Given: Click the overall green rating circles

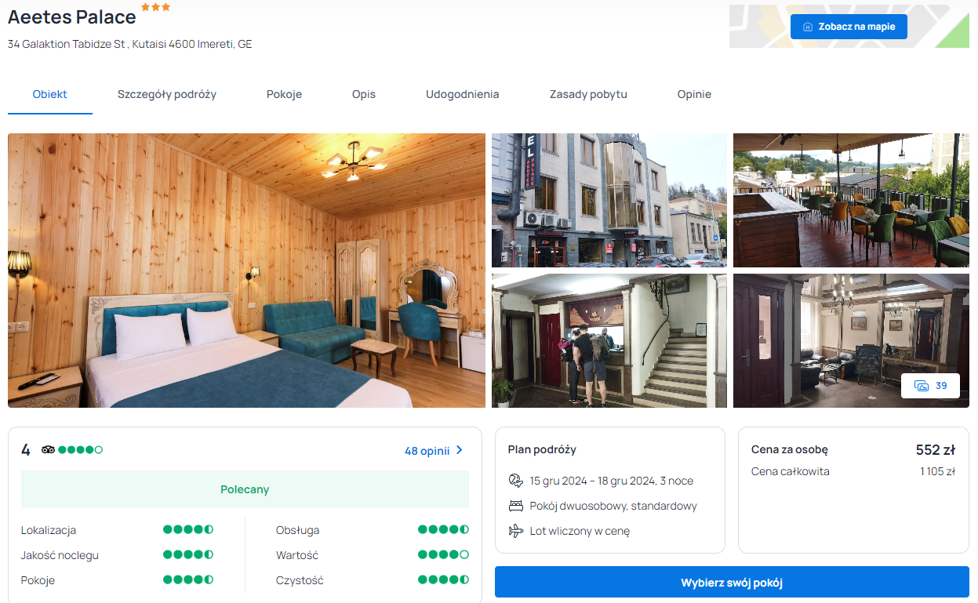Looking at the screenshot, I should [x=80, y=450].
